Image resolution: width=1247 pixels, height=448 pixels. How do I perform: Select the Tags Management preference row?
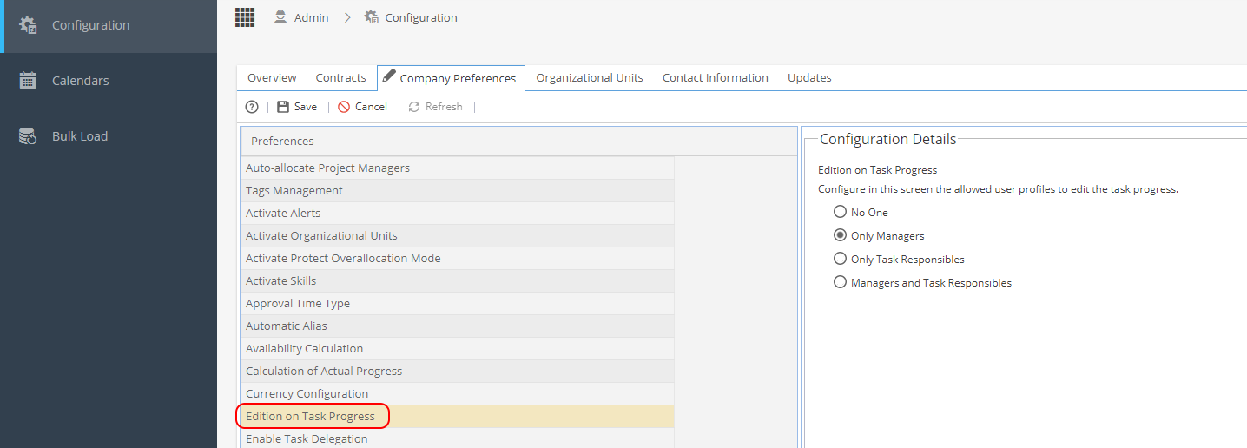(457, 191)
